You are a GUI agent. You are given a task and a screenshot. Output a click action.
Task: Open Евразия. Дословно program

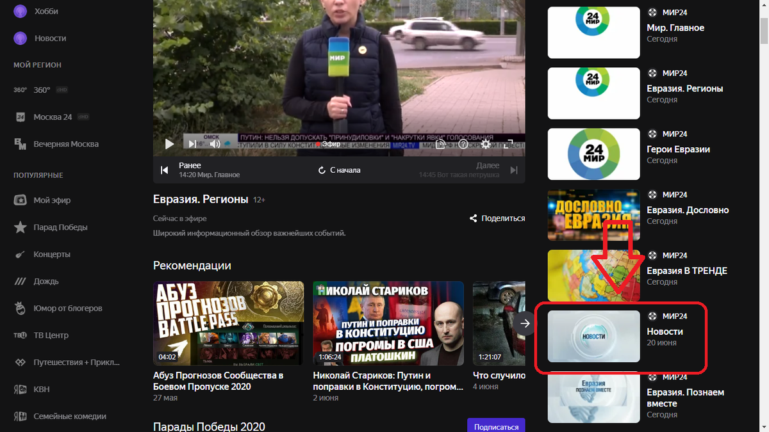pos(688,210)
